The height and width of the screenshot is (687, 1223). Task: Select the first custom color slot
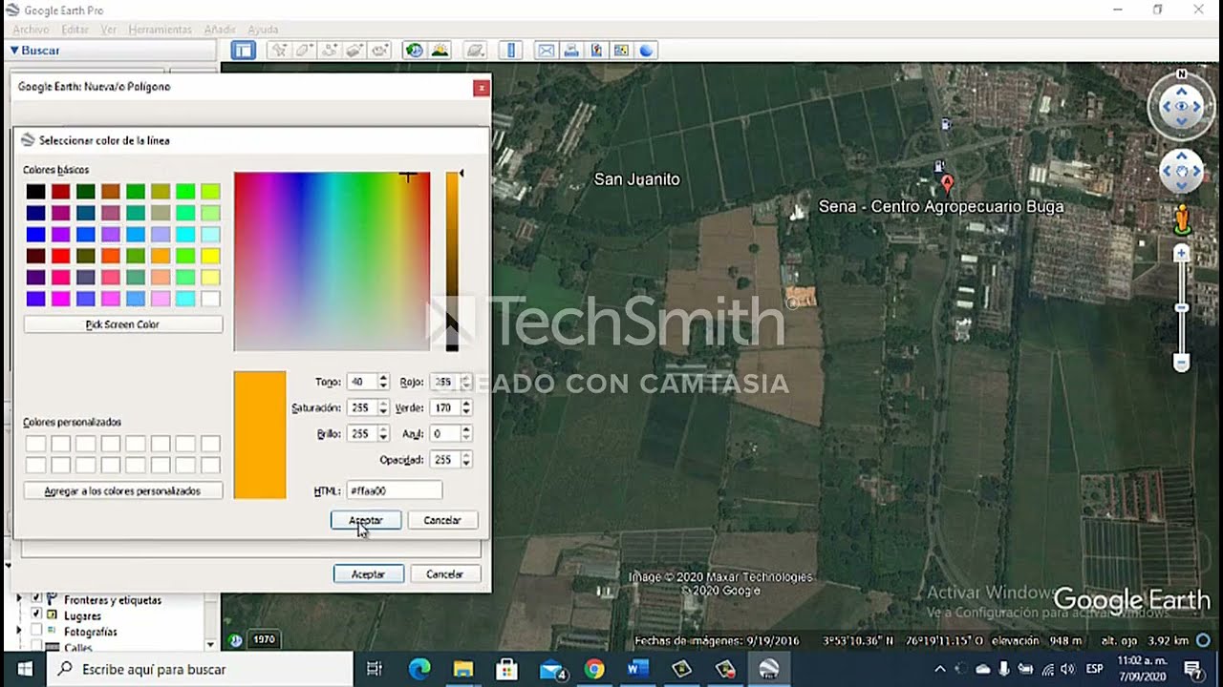[x=36, y=444]
